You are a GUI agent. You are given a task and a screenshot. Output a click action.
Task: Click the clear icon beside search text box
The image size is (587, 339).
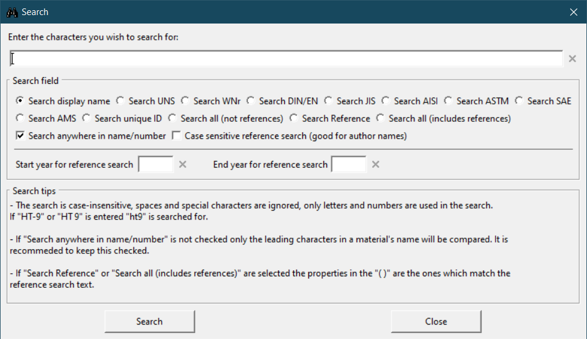pos(573,59)
